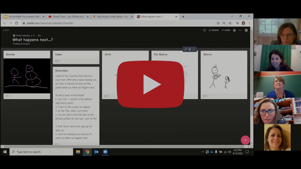Open OneDrive cloud tray icon

212,152
